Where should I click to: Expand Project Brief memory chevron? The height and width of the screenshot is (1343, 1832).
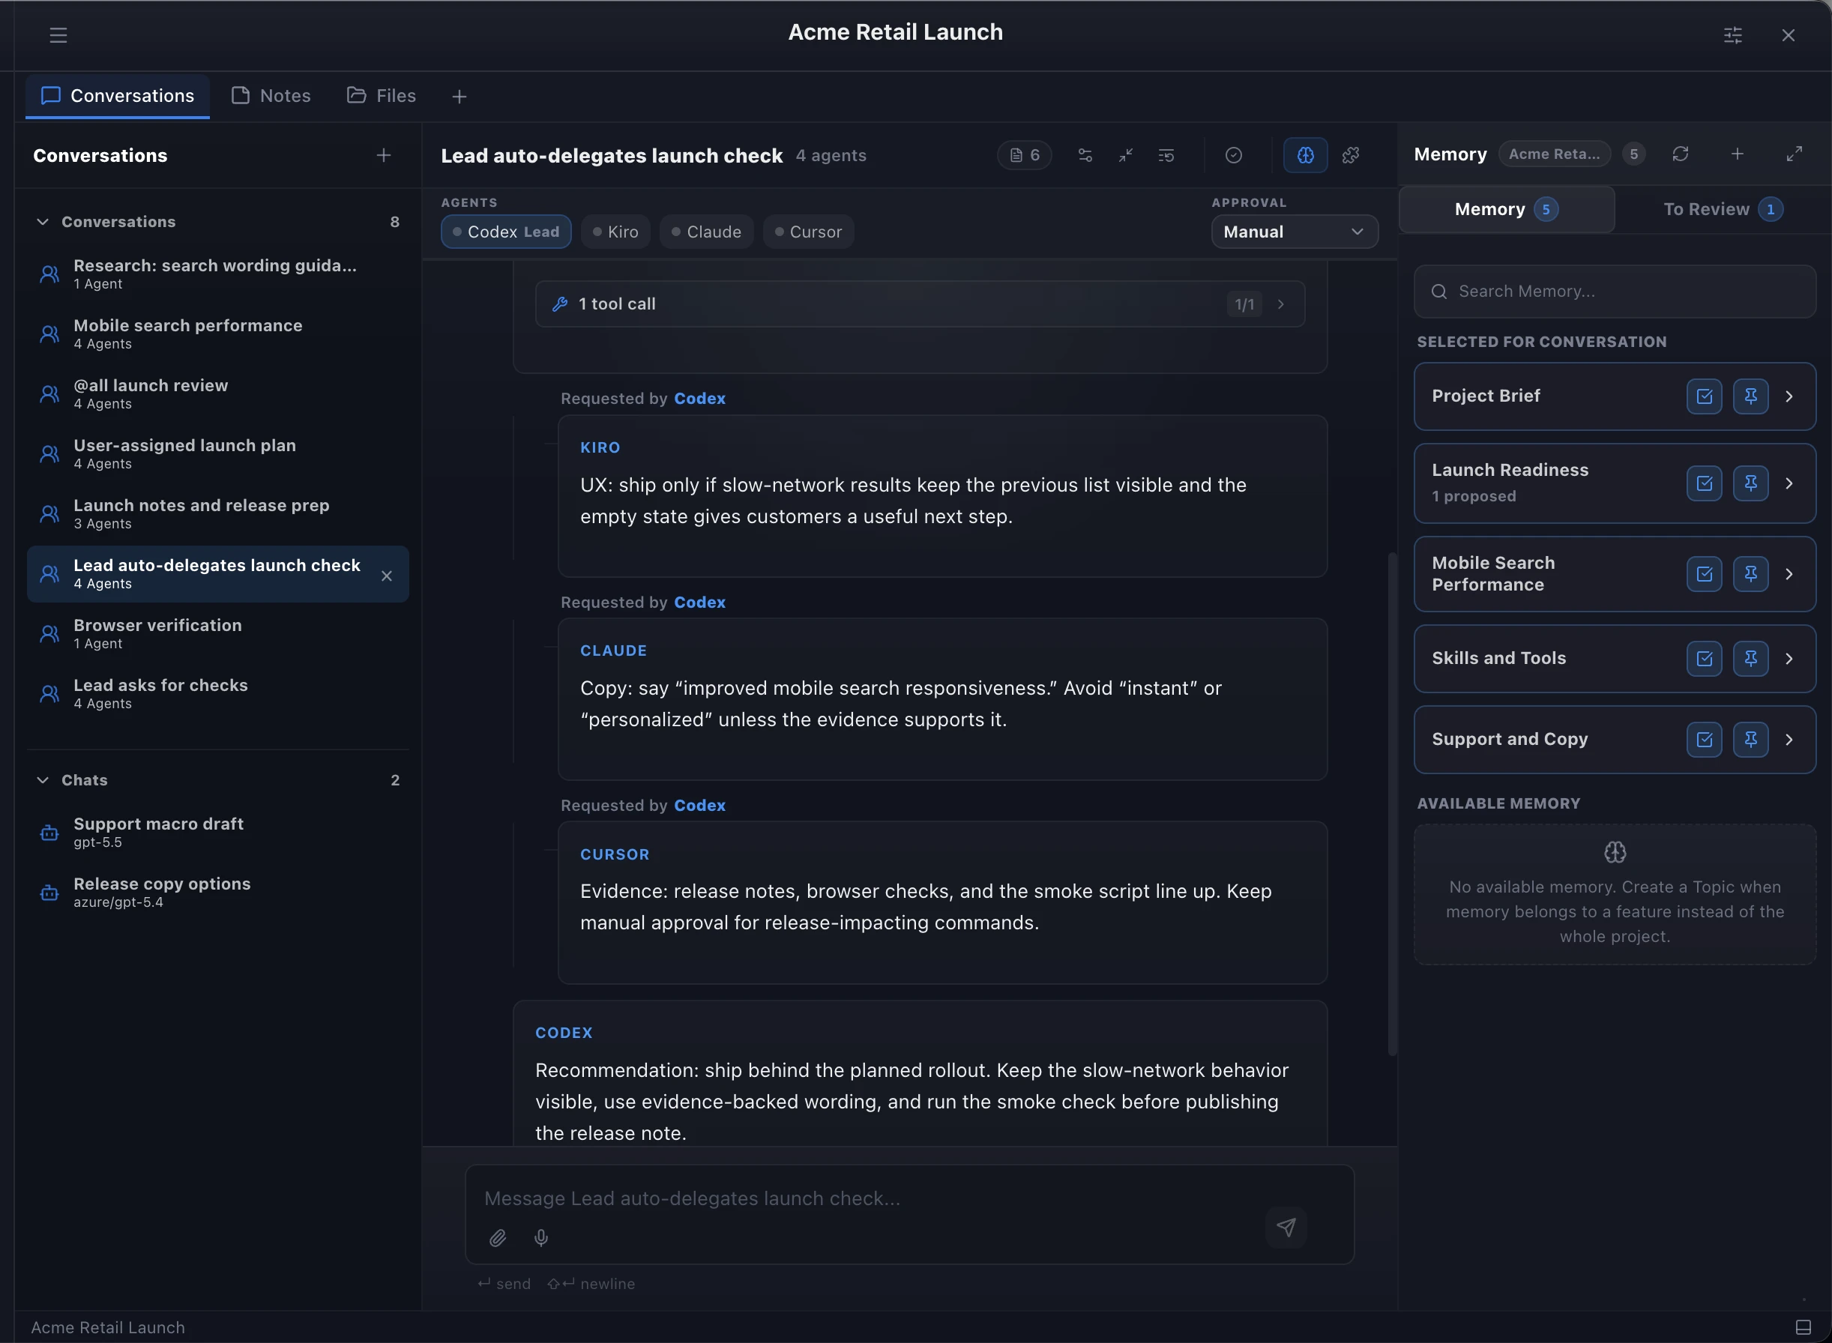click(x=1789, y=396)
